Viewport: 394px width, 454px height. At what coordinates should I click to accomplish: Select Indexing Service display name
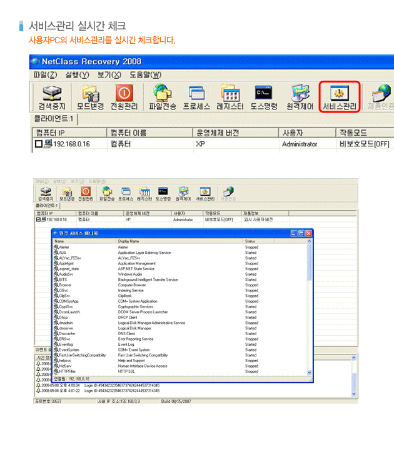click(x=131, y=290)
